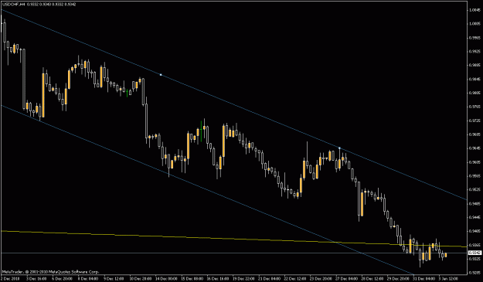This screenshot has width=483, height=282.
Task: Click the current price label 0.9342
Action: tap(474, 253)
